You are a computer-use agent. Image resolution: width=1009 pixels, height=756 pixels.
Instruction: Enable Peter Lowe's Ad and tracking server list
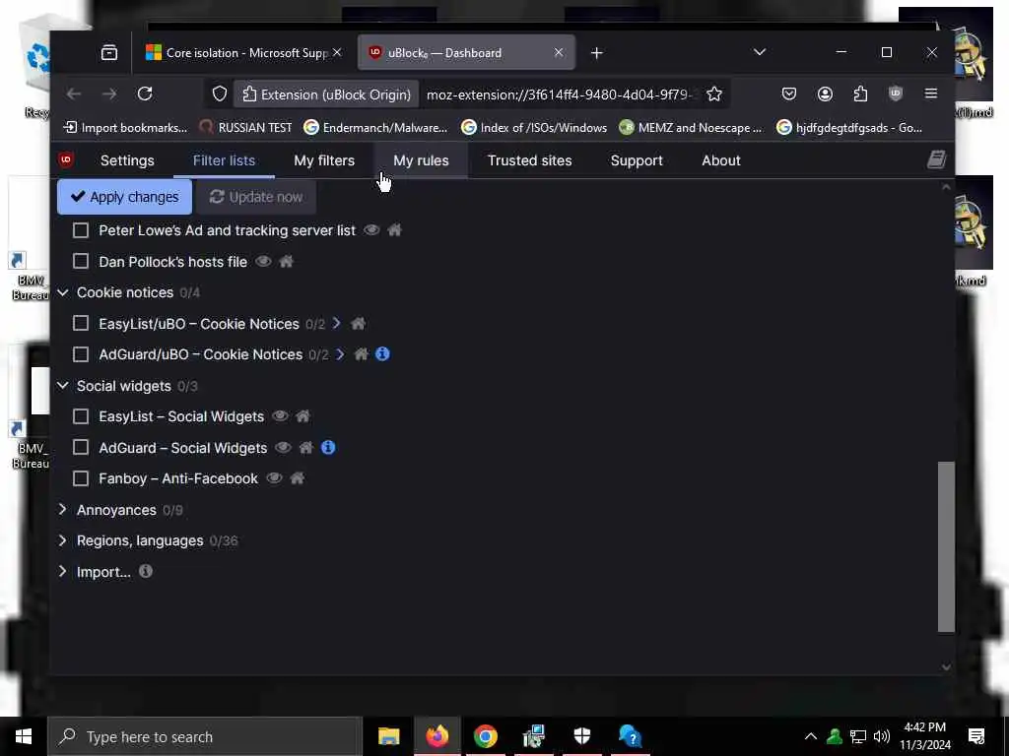coord(81,230)
